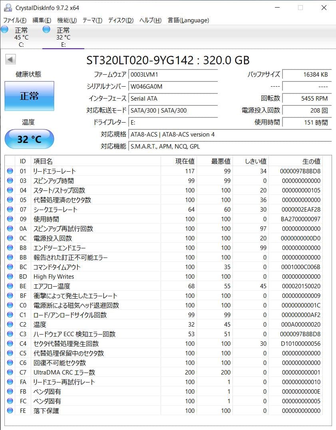
Task: Click the status dot beside シークエラーレート
Action: tap(10, 210)
